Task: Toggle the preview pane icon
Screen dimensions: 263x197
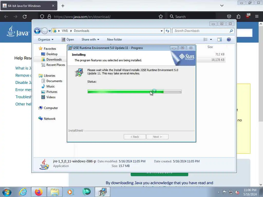Action: coord(220,40)
